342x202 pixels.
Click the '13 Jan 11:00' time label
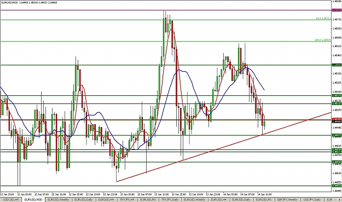[161, 194]
